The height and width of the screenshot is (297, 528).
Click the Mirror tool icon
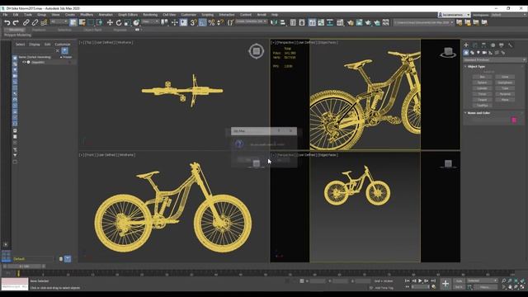click(x=274, y=22)
